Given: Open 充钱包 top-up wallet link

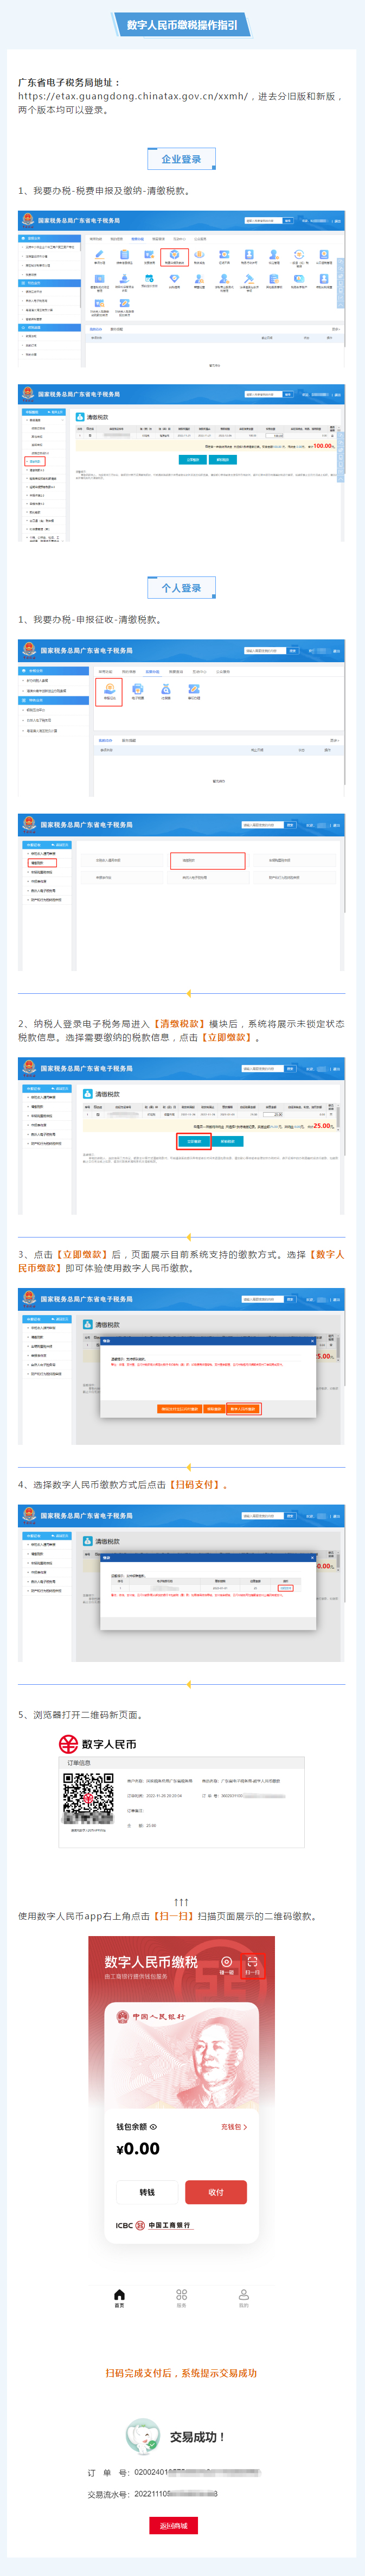Looking at the screenshot, I should tap(233, 2127).
